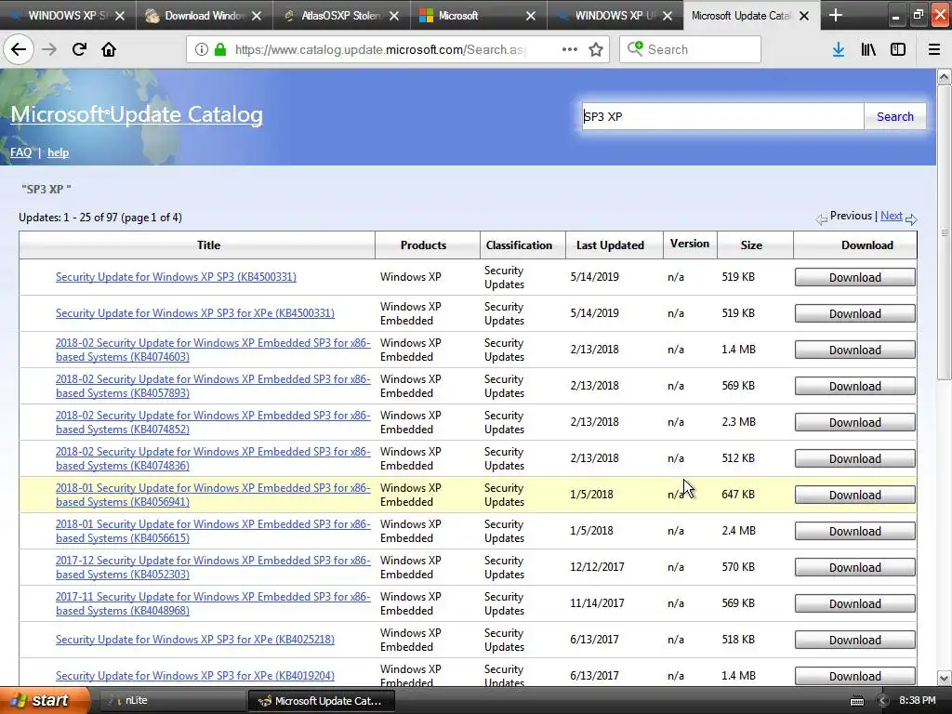Download the KB4052303 update dated 12/12/2017
This screenshot has width=952, height=714.
855,568
